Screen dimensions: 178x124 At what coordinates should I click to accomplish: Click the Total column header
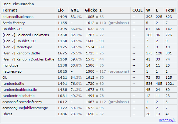click(x=170, y=10)
